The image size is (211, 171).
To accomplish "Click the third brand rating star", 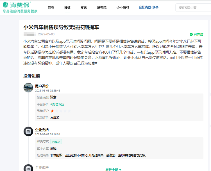I will coord(61,111).
